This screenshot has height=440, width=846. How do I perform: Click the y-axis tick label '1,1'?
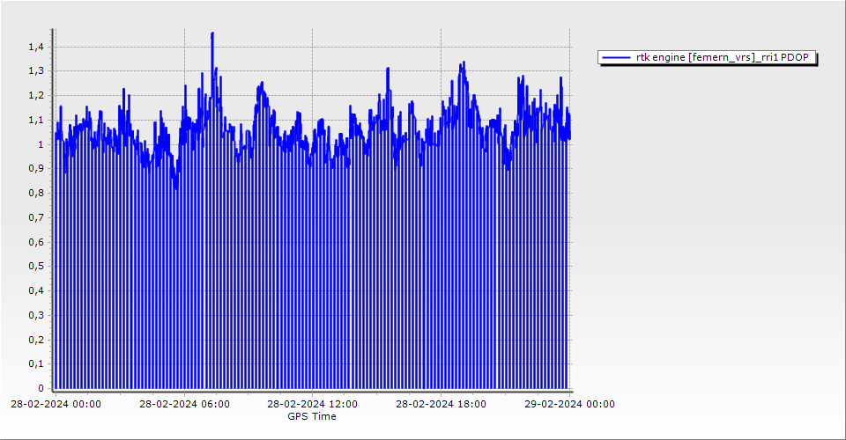coord(36,120)
